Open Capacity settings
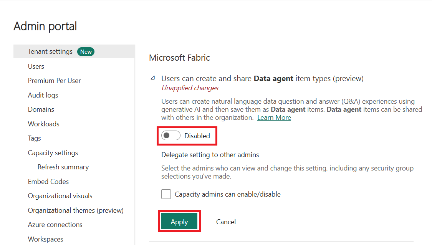The height and width of the screenshot is (245, 432). [53, 153]
